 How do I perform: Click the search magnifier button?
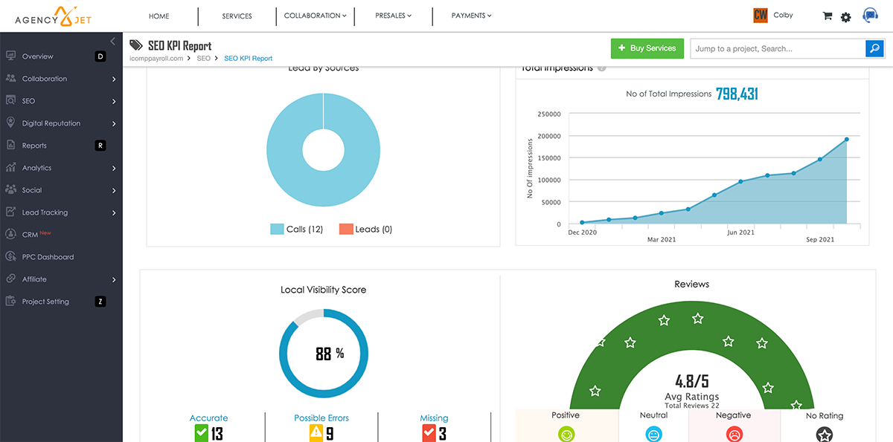point(874,48)
